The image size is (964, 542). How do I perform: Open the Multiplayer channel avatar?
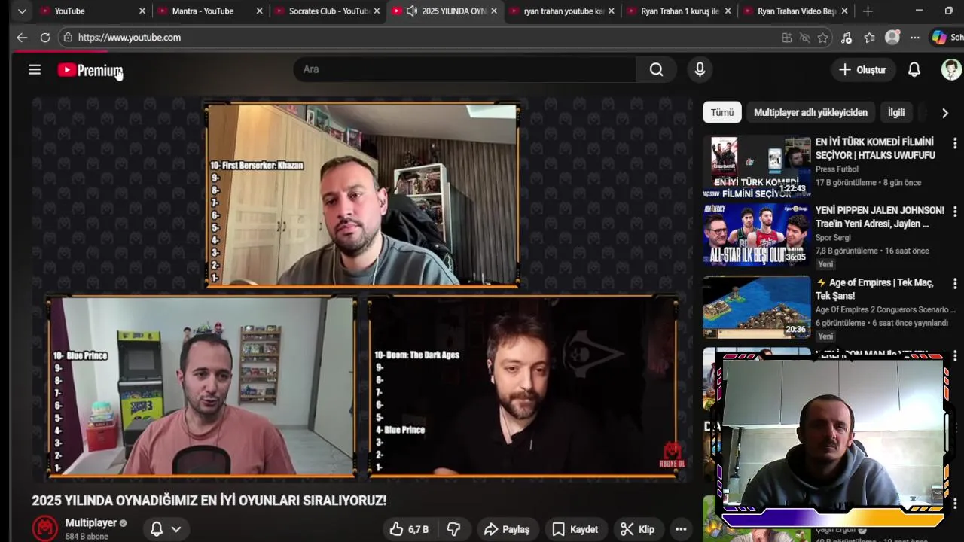(45, 528)
